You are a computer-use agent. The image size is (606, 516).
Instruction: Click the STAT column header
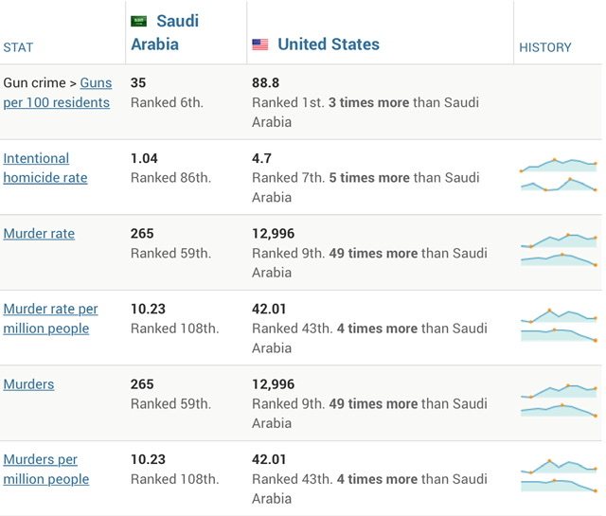pyautogui.click(x=18, y=47)
